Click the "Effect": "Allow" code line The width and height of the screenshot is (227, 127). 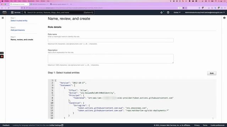(78, 90)
